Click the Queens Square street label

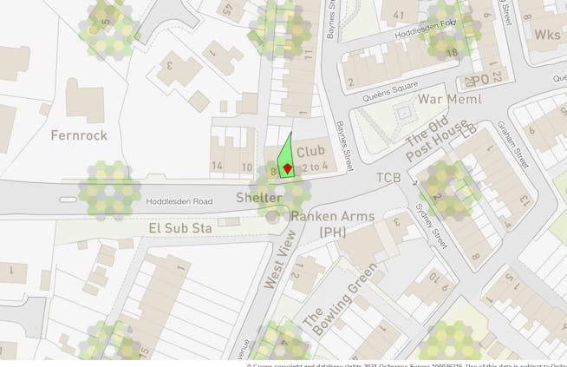(390, 91)
